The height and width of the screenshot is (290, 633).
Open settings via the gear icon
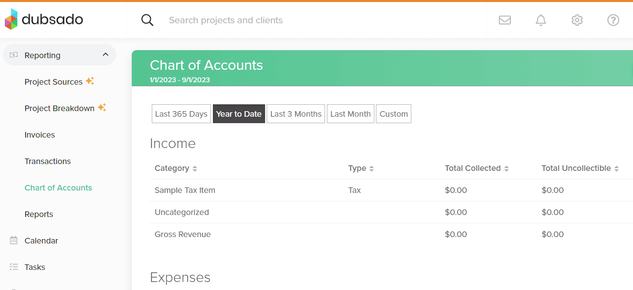click(577, 20)
